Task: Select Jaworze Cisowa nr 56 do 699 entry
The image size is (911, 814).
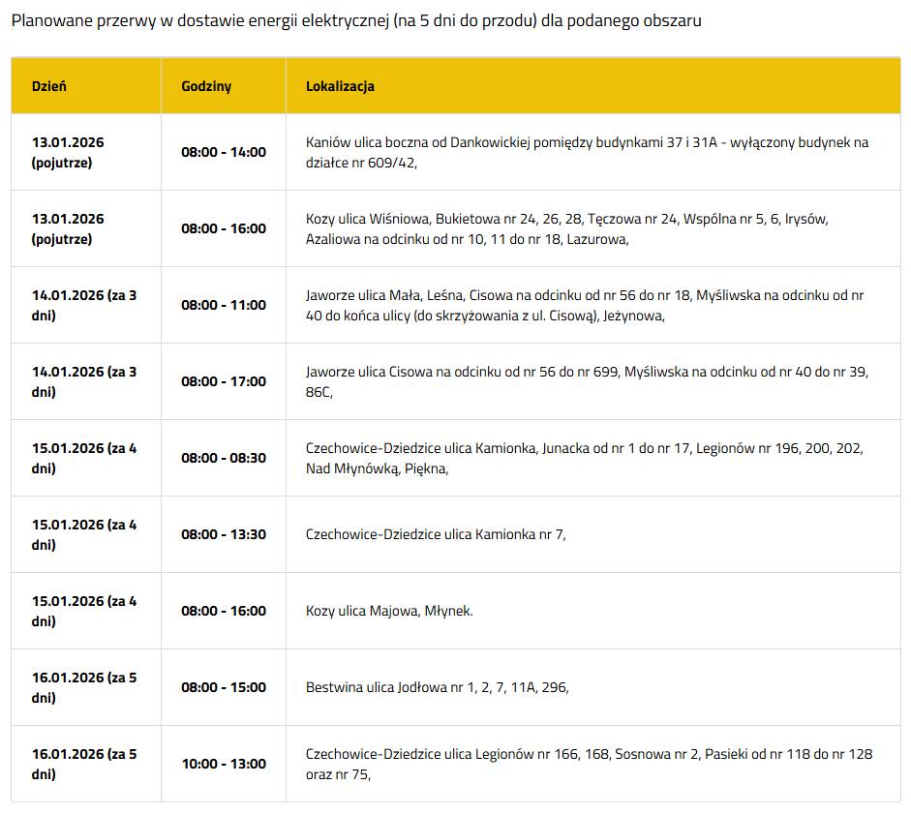Action: pyautogui.click(x=587, y=382)
